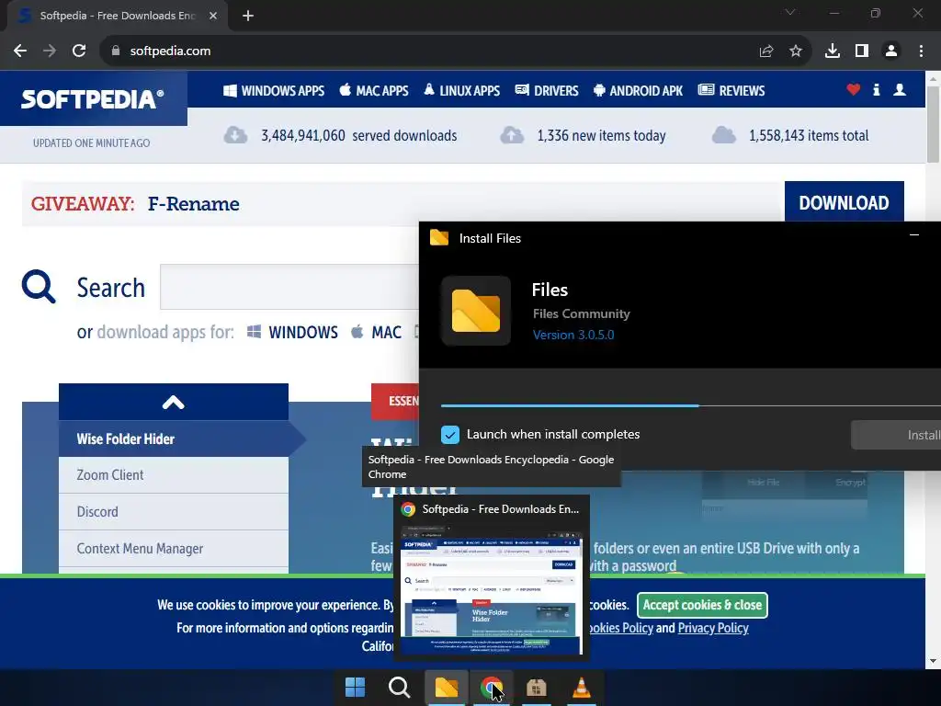Click the Files app taskbar icon
941x706 pixels.
point(446,688)
